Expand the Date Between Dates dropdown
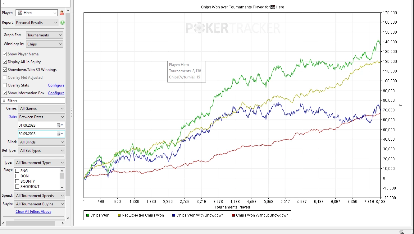This screenshot has height=234, width=414. [42, 117]
